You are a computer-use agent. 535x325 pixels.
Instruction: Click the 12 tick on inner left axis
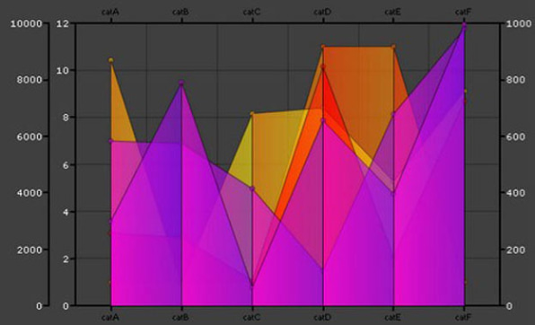pyautogui.click(x=65, y=23)
